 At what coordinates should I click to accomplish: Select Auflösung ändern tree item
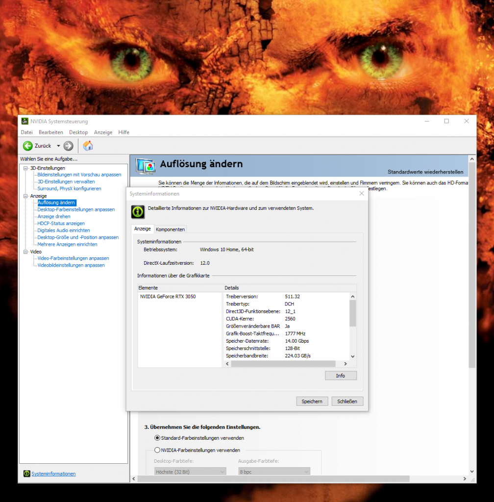coord(56,202)
